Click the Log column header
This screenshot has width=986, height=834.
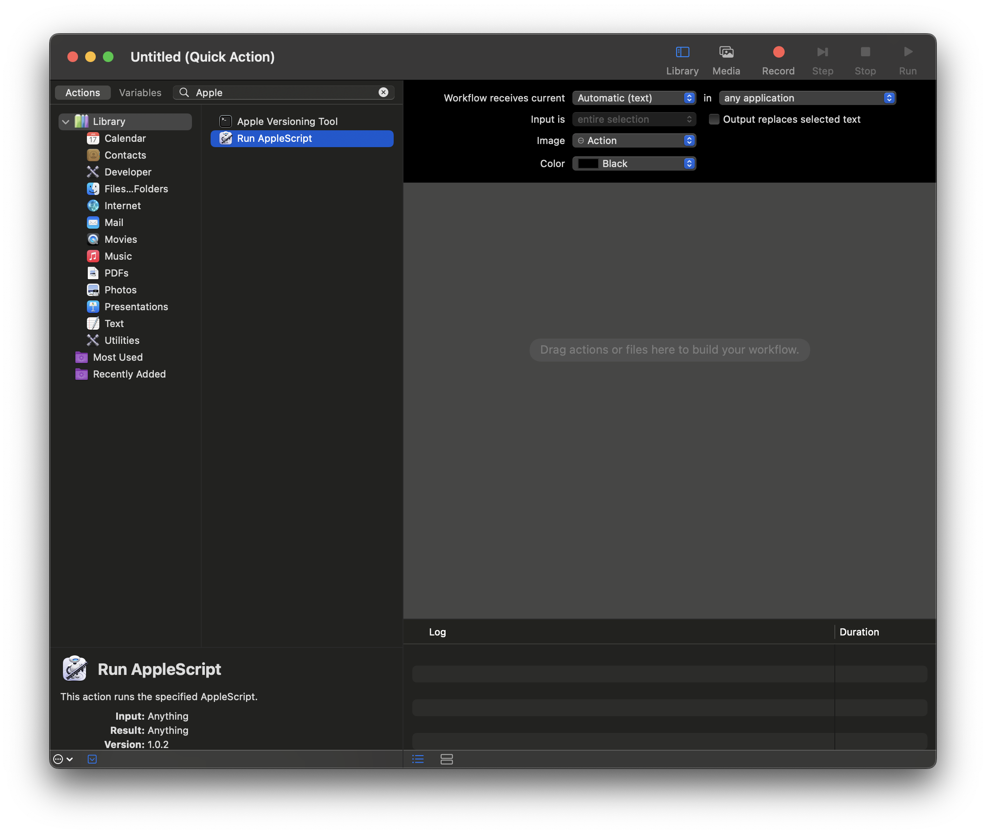438,632
